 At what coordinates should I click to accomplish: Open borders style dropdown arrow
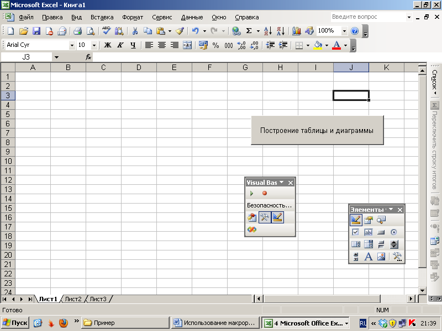coord(308,45)
